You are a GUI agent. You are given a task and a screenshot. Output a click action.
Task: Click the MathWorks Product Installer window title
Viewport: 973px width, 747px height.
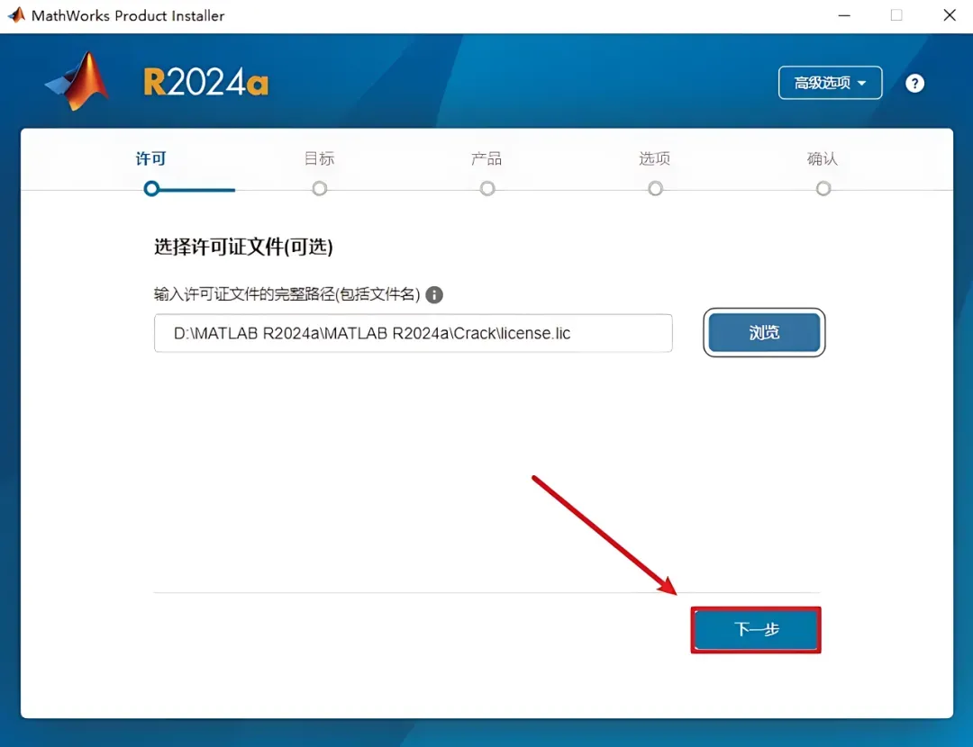[x=128, y=15]
